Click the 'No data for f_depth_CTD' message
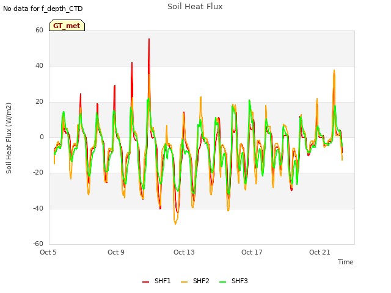This screenshot has width=391, height=293. [x=43, y=9]
